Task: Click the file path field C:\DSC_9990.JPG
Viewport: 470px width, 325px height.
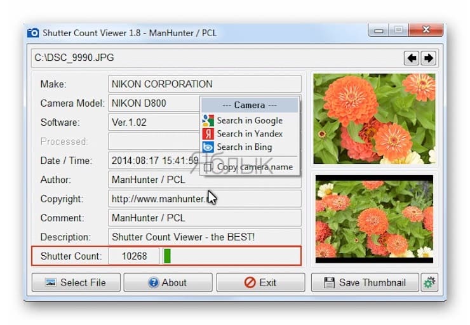Action: pyautogui.click(x=217, y=58)
